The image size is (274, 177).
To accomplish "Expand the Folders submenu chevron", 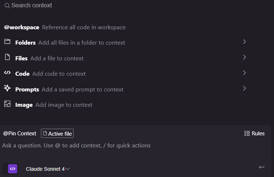I will click(x=244, y=42).
